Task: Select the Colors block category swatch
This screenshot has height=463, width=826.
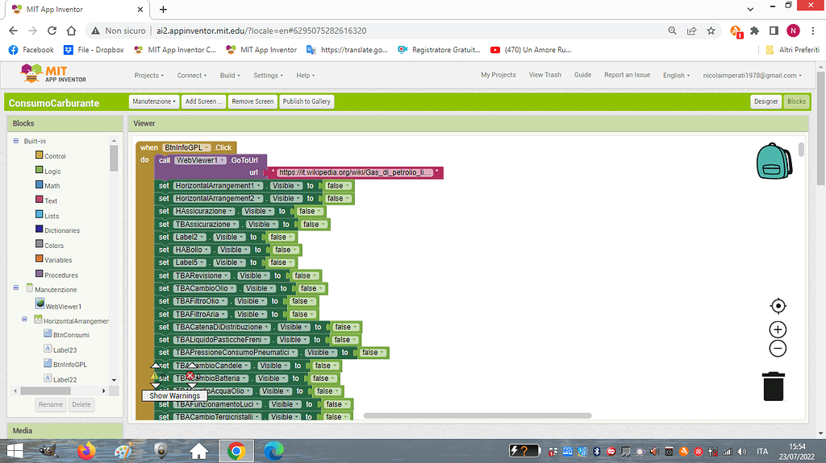Action: (38, 245)
